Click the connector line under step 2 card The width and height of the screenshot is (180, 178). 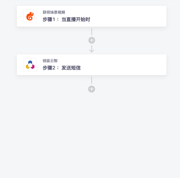[x=92, y=80]
